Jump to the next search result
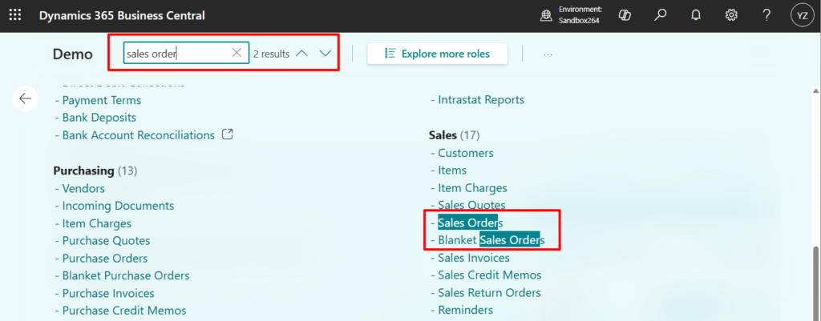The width and height of the screenshot is (821, 321). [326, 54]
